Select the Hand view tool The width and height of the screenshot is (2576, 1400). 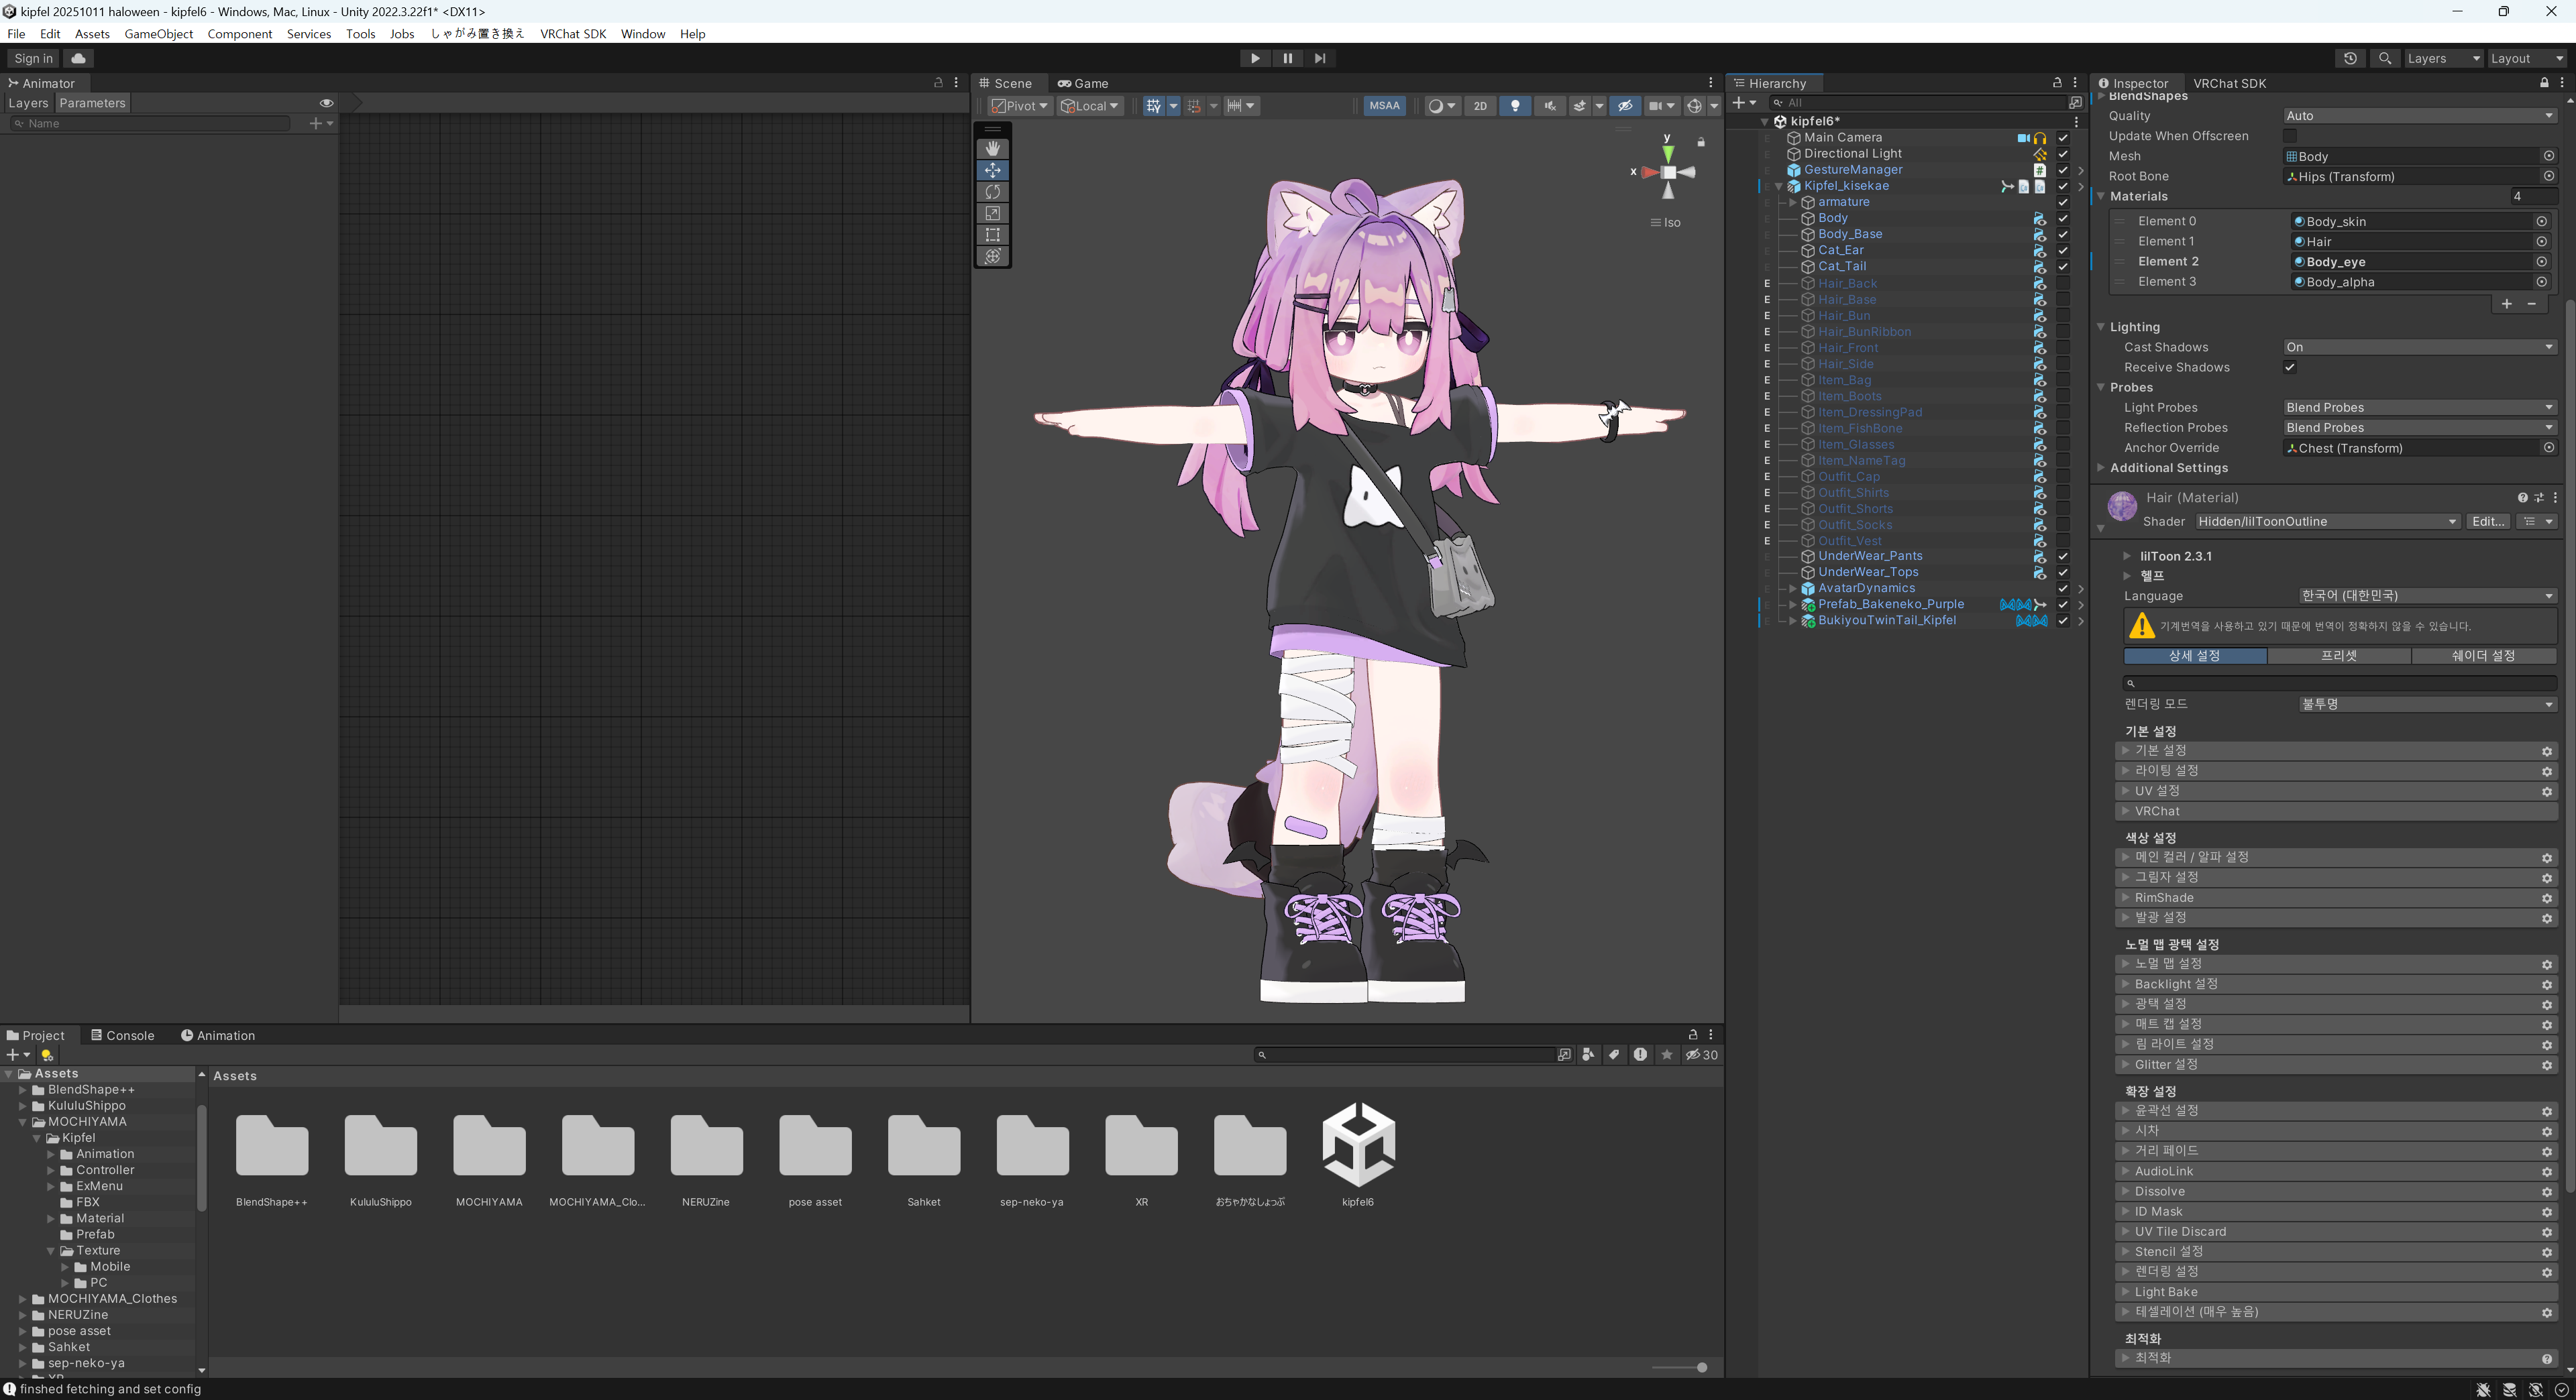(992, 148)
